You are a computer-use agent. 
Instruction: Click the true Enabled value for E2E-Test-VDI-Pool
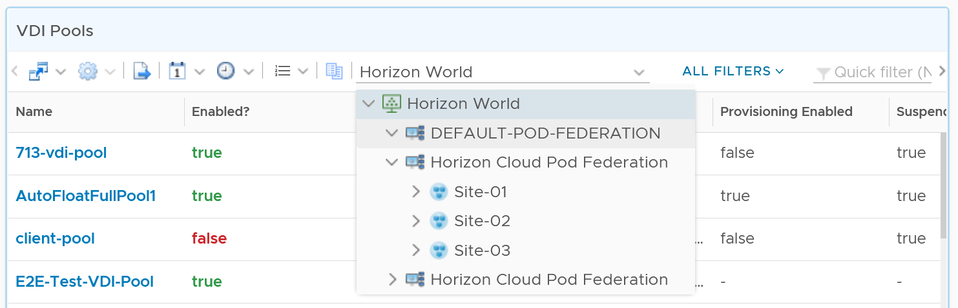207,282
